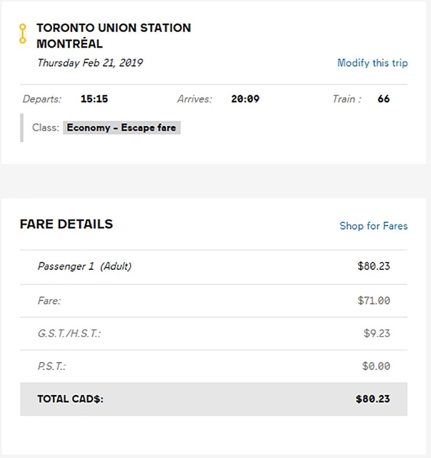Viewport: 431px width, 458px height.
Task: Click the Modify this trip link
Action: tap(372, 63)
